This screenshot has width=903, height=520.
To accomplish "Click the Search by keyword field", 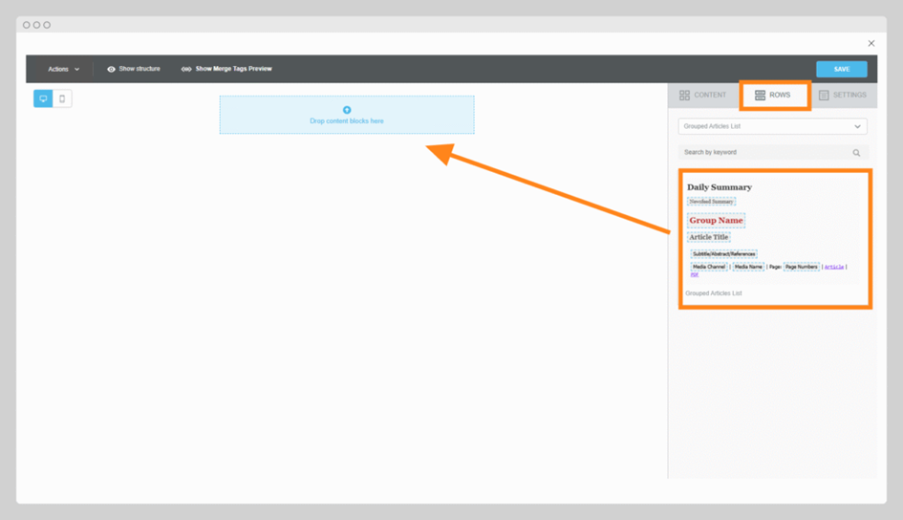I will [763, 152].
